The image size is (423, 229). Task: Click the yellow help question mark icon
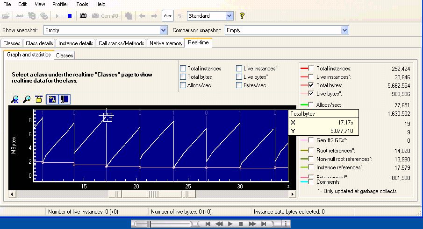(x=242, y=16)
